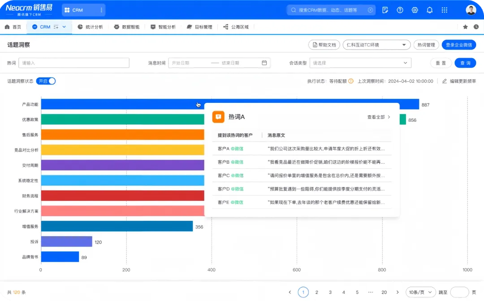Turn off the 话题洞察状态 switch
The image size is (484, 301).
(x=46, y=81)
